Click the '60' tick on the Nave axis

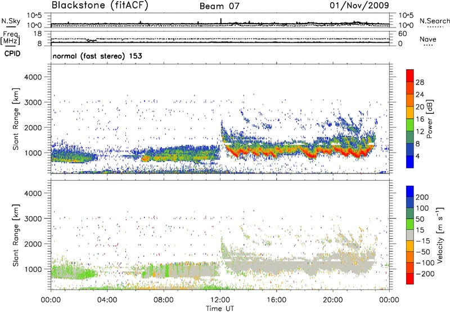(403, 34)
